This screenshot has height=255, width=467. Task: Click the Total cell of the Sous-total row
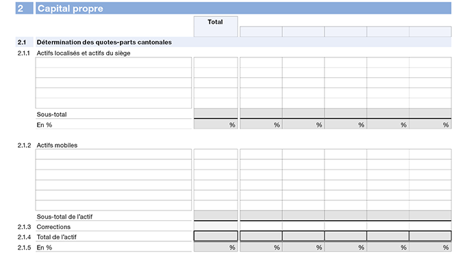tap(216, 113)
